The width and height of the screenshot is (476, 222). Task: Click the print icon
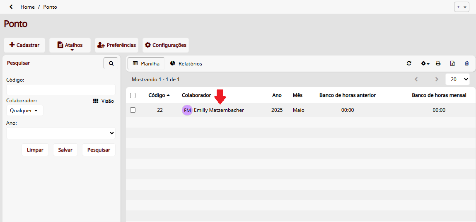coord(438,63)
